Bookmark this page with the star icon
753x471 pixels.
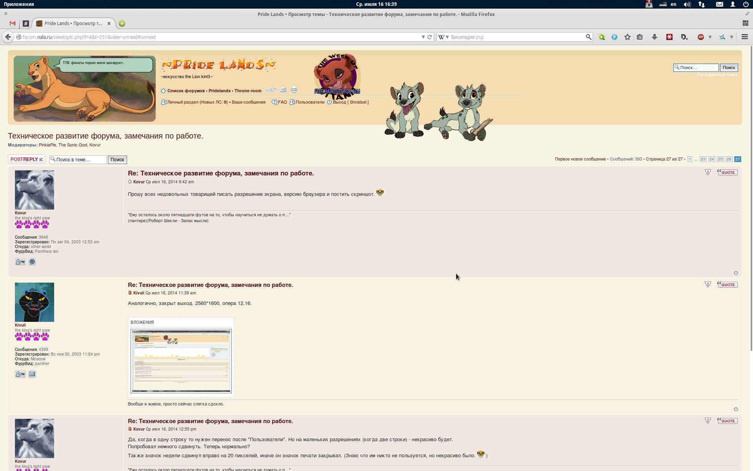click(x=627, y=37)
